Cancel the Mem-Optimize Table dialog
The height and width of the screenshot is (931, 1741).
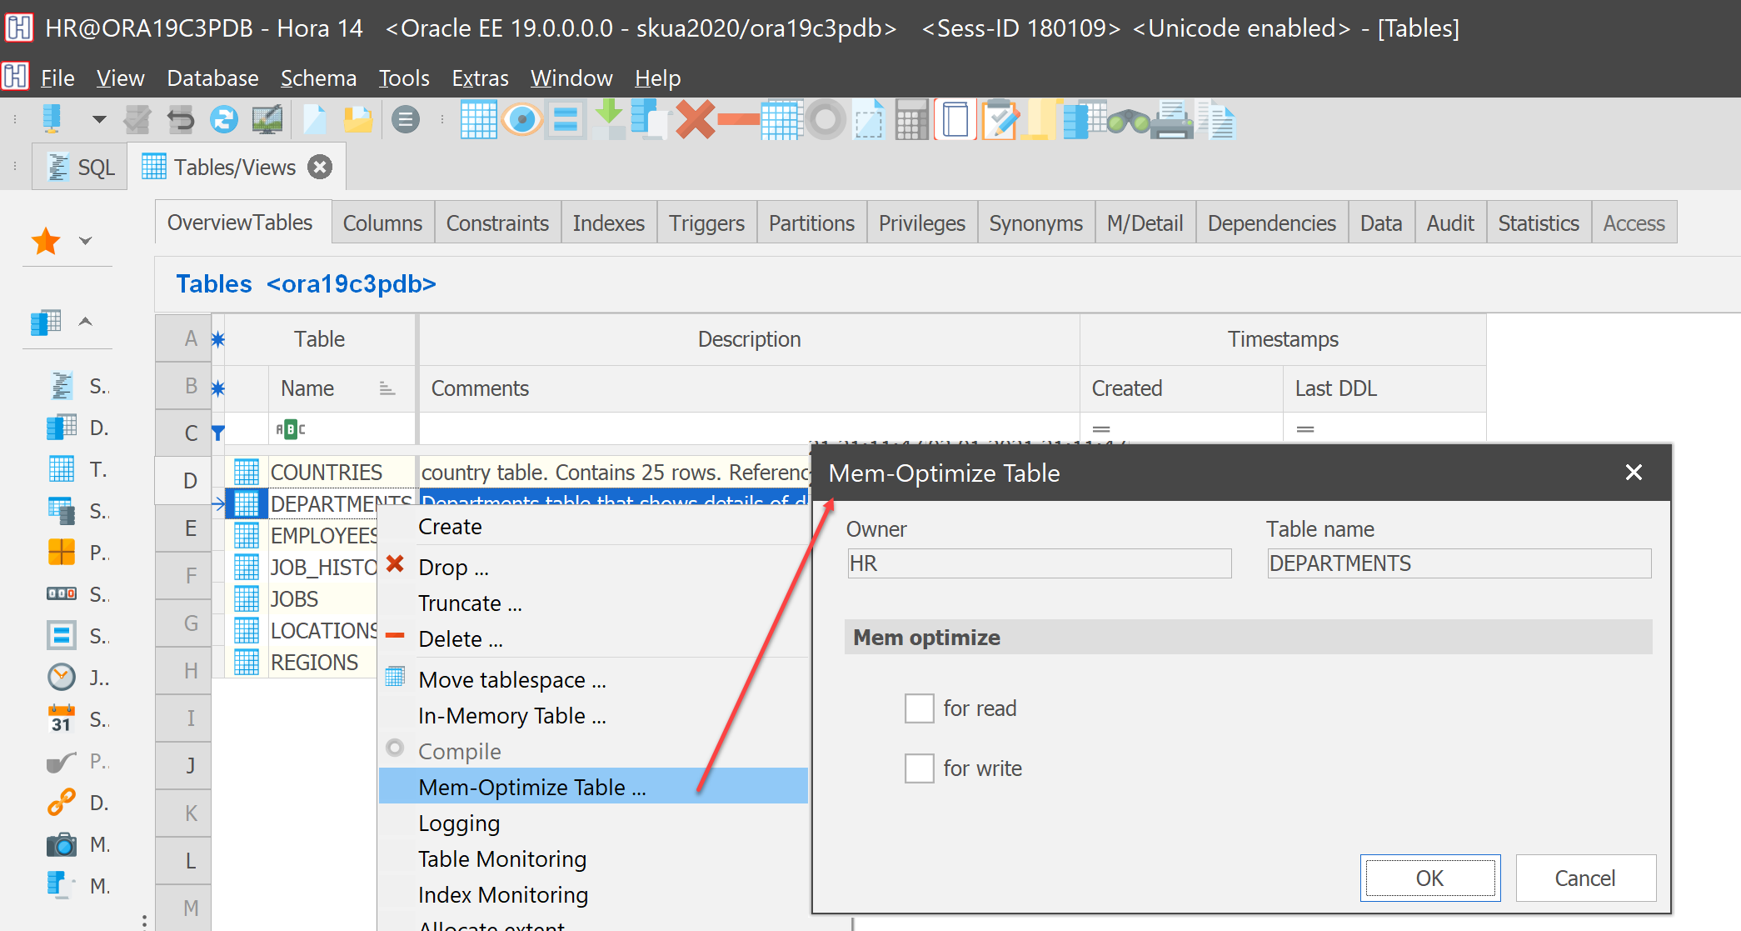[1585, 877]
